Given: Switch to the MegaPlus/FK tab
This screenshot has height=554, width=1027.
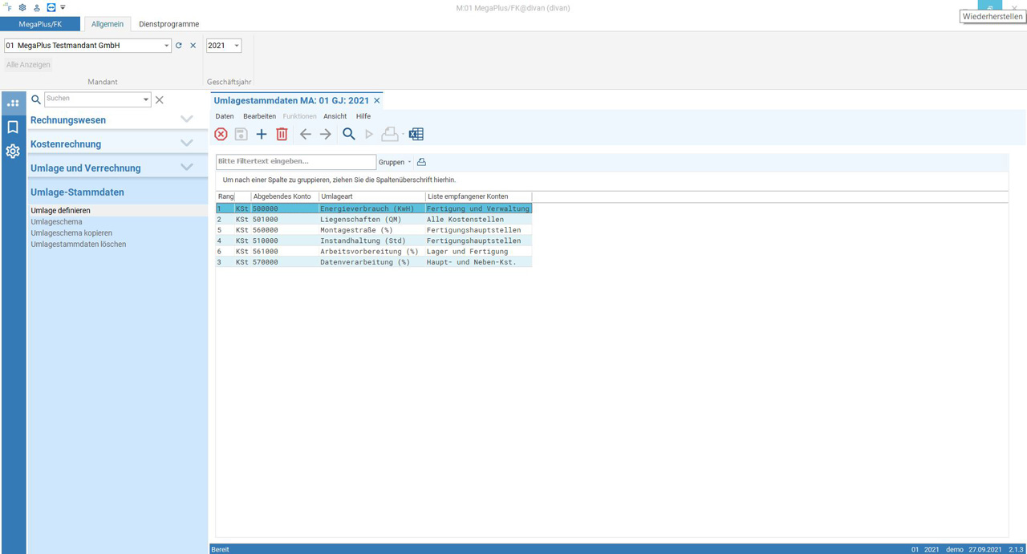Looking at the screenshot, I should [x=40, y=24].
